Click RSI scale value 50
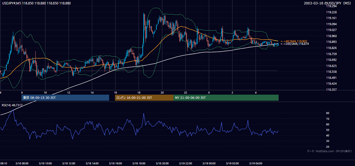Image resolution: width=355 pixels, height=166 pixels. point(328,130)
